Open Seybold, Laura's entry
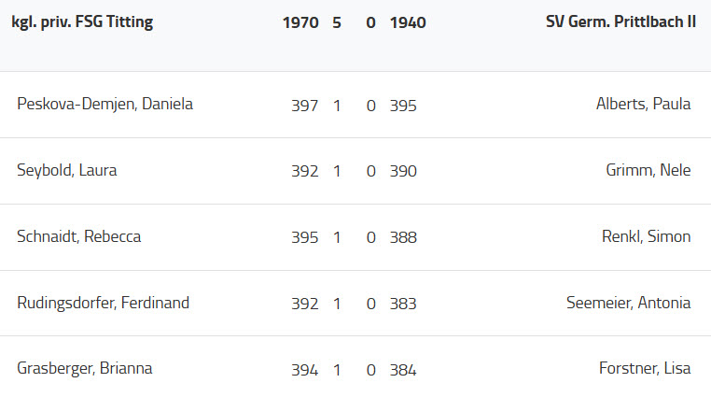The width and height of the screenshot is (711, 397). pos(66,170)
